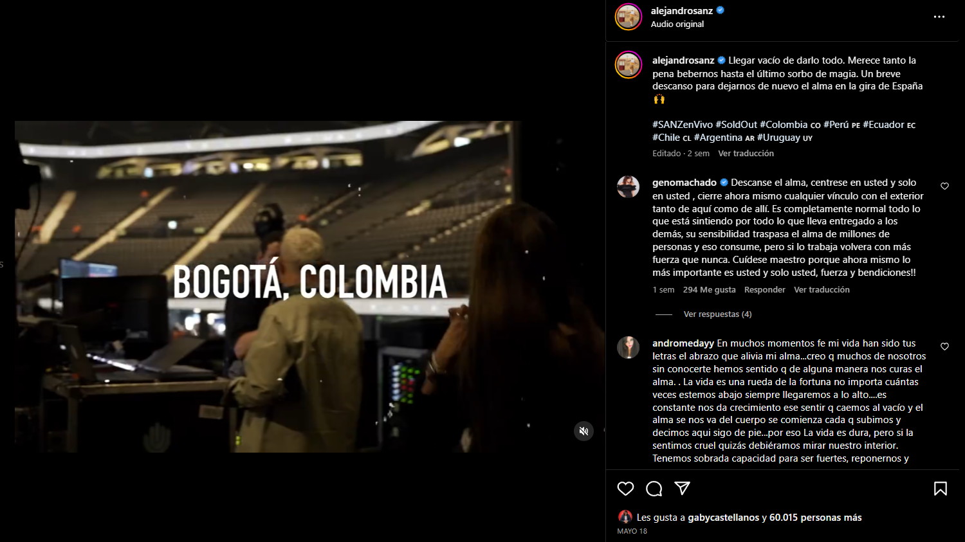Viewport: 965px width, 542px height.
Task: Like genomachado's comment with the heart
Action: [x=944, y=186]
